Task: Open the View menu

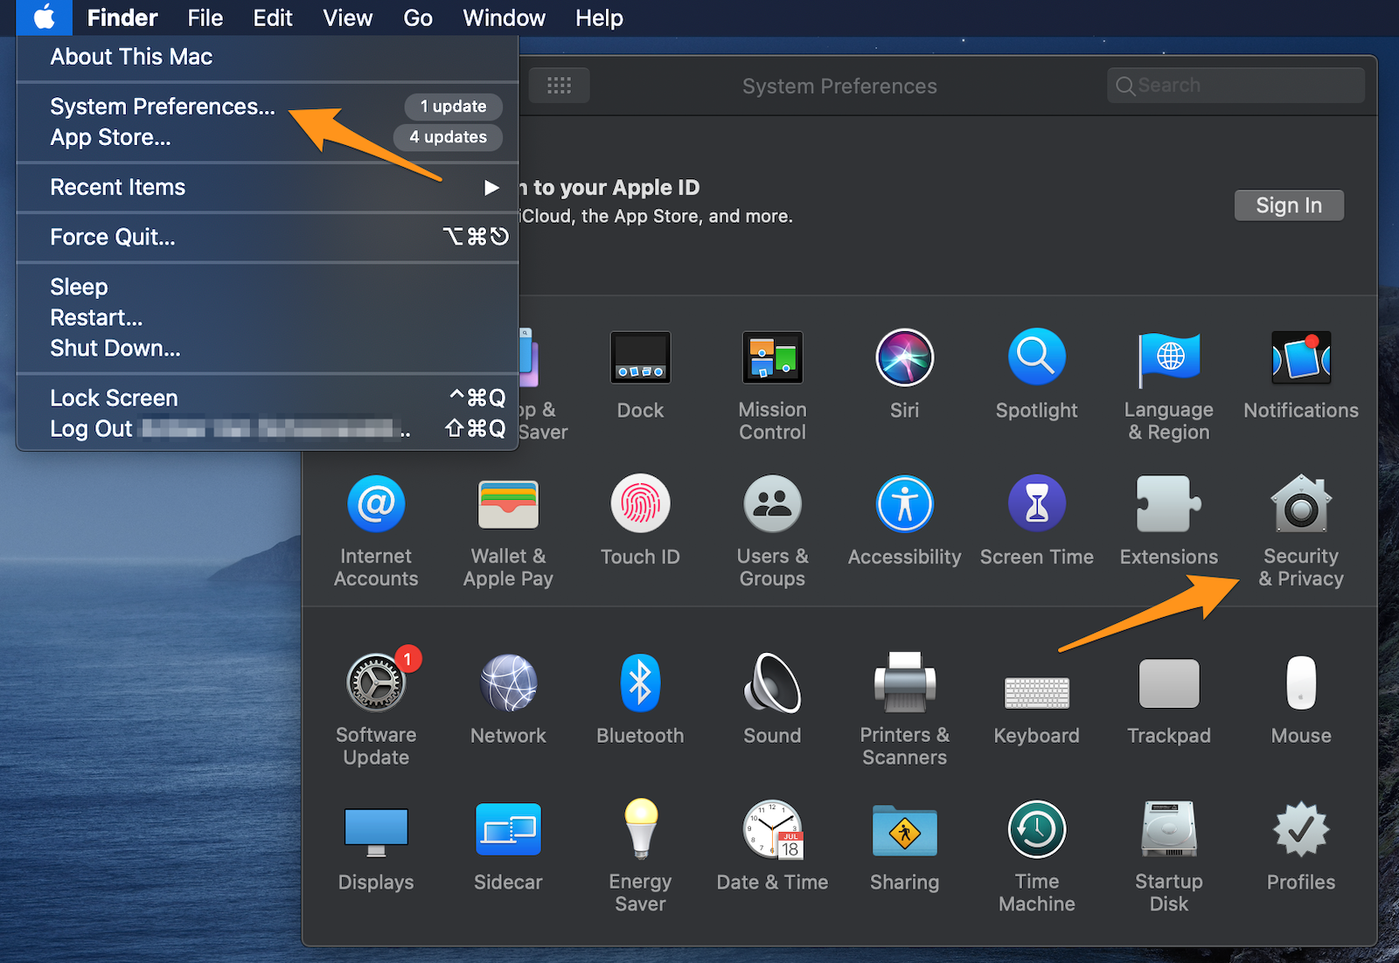Action: pos(347,17)
